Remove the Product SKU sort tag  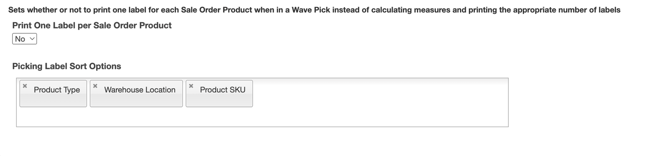point(191,86)
